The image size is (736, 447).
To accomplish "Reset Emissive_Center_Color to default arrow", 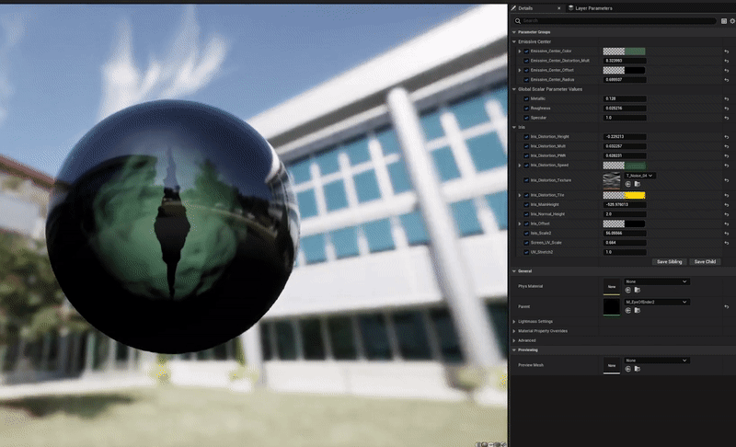I will (727, 52).
